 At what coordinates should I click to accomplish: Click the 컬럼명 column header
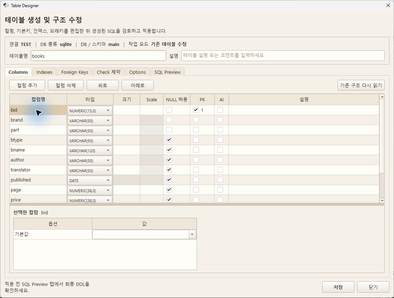pos(38,99)
